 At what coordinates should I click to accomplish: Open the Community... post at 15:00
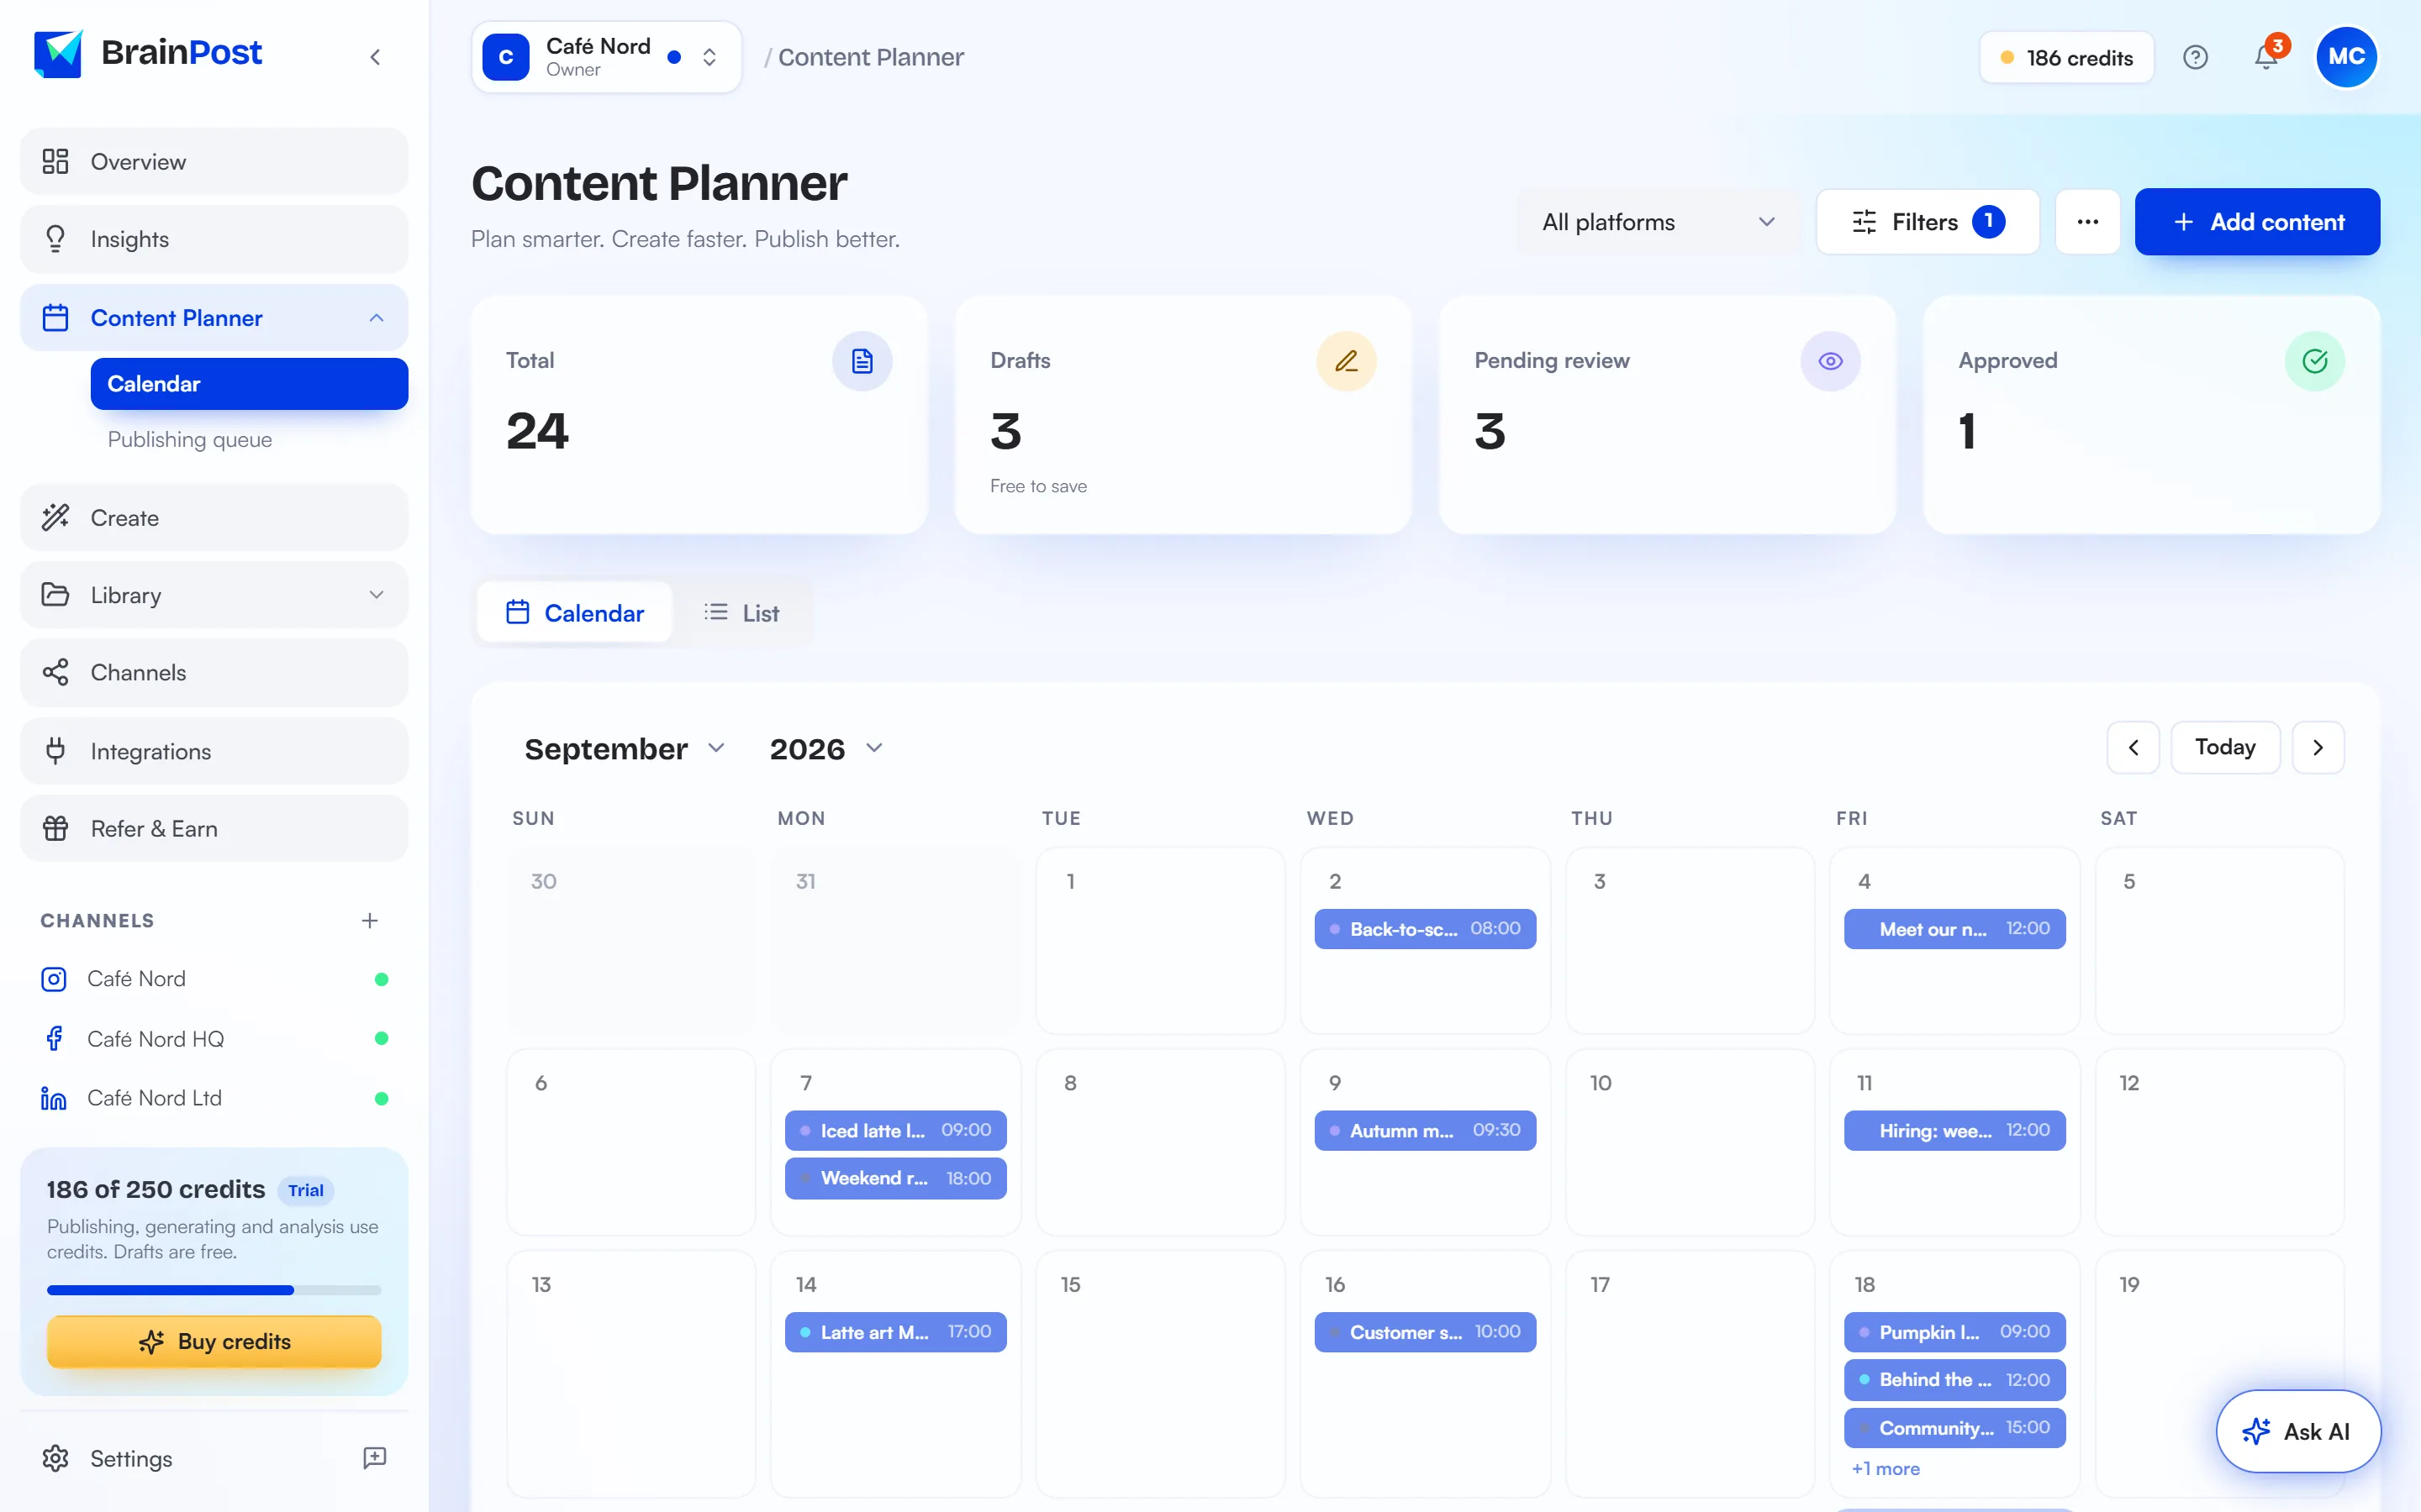coord(1954,1428)
